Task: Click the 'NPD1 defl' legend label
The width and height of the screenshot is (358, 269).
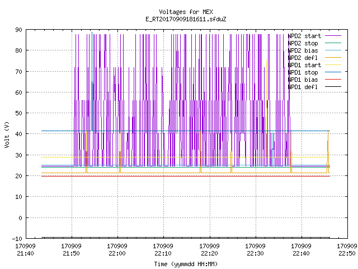Action: 303,87
